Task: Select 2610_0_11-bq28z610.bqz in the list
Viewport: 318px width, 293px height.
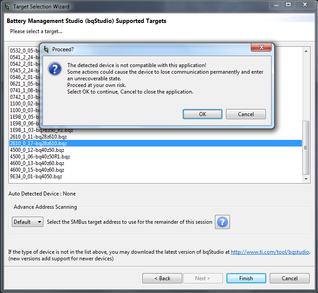Action: pyautogui.click(x=156, y=137)
